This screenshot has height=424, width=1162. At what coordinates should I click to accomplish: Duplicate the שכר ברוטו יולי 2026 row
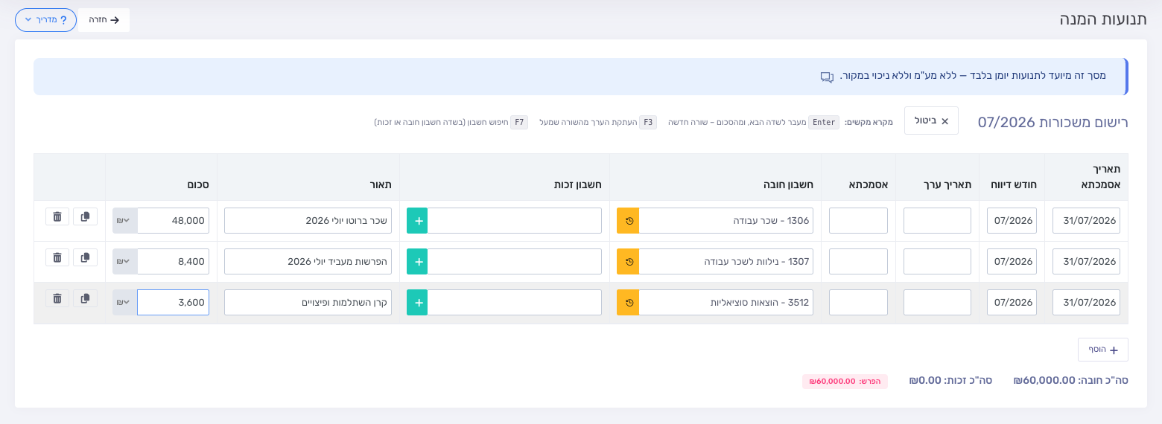(86, 216)
